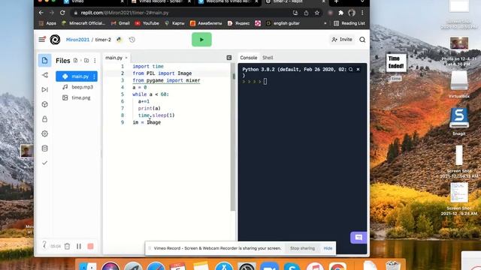Click the Stop sharing button
Image resolution: width=481 pixels, height=270 pixels.
(x=302, y=248)
